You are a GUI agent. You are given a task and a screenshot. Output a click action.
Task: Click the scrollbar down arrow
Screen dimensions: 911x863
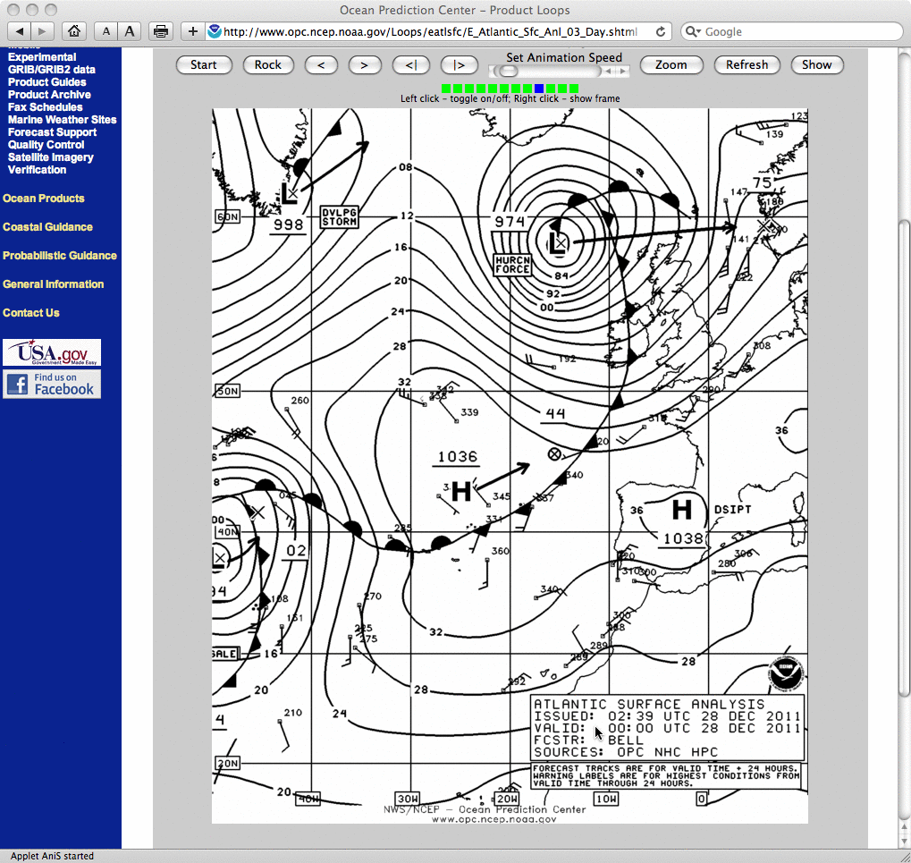[x=905, y=841]
